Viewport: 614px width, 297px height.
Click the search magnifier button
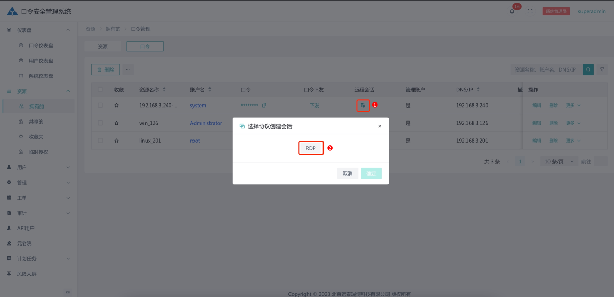pyautogui.click(x=588, y=69)
